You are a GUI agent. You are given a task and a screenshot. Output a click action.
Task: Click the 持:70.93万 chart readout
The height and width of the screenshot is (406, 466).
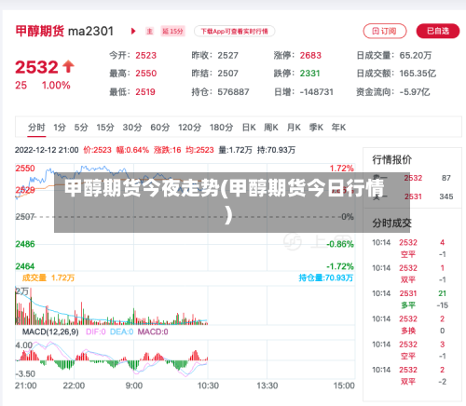[276, 150]
